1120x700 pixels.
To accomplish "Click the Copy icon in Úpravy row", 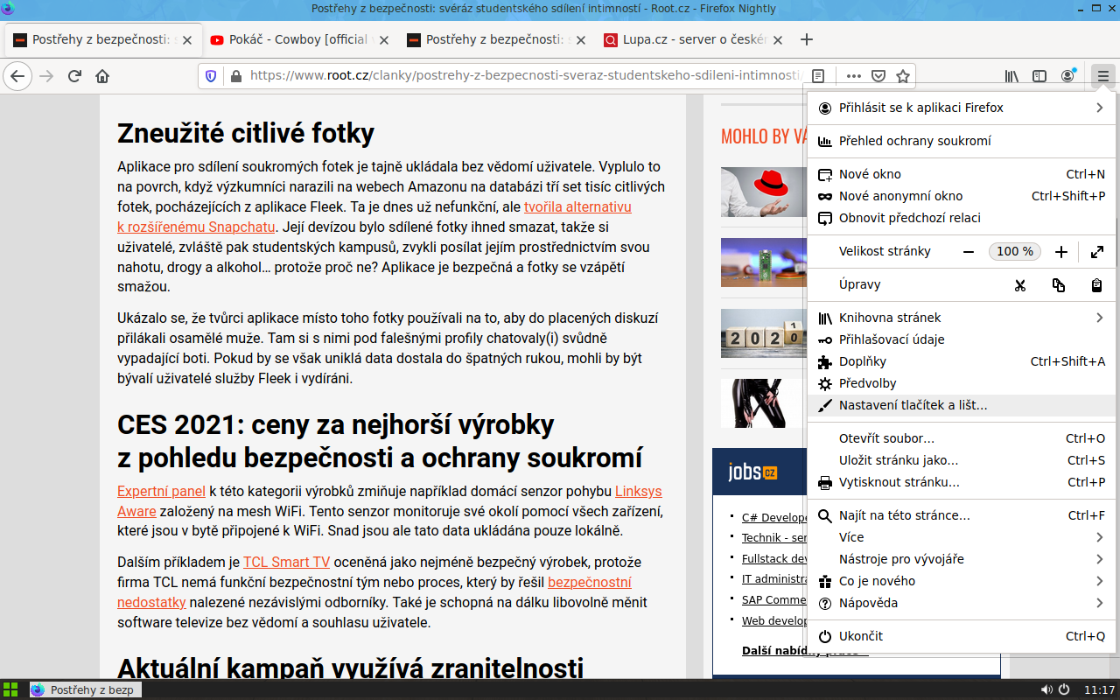I will click(x=1058, y=284).
